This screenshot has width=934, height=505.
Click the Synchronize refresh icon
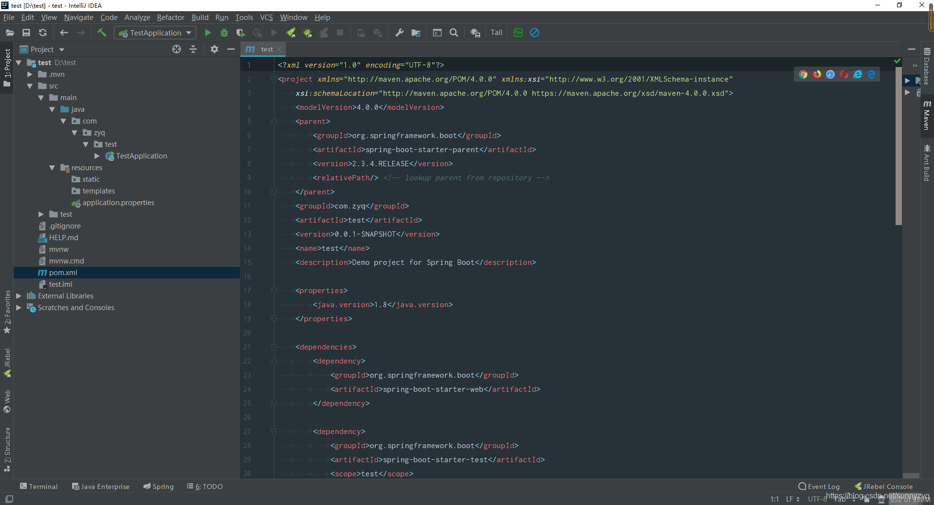(43, 33)
